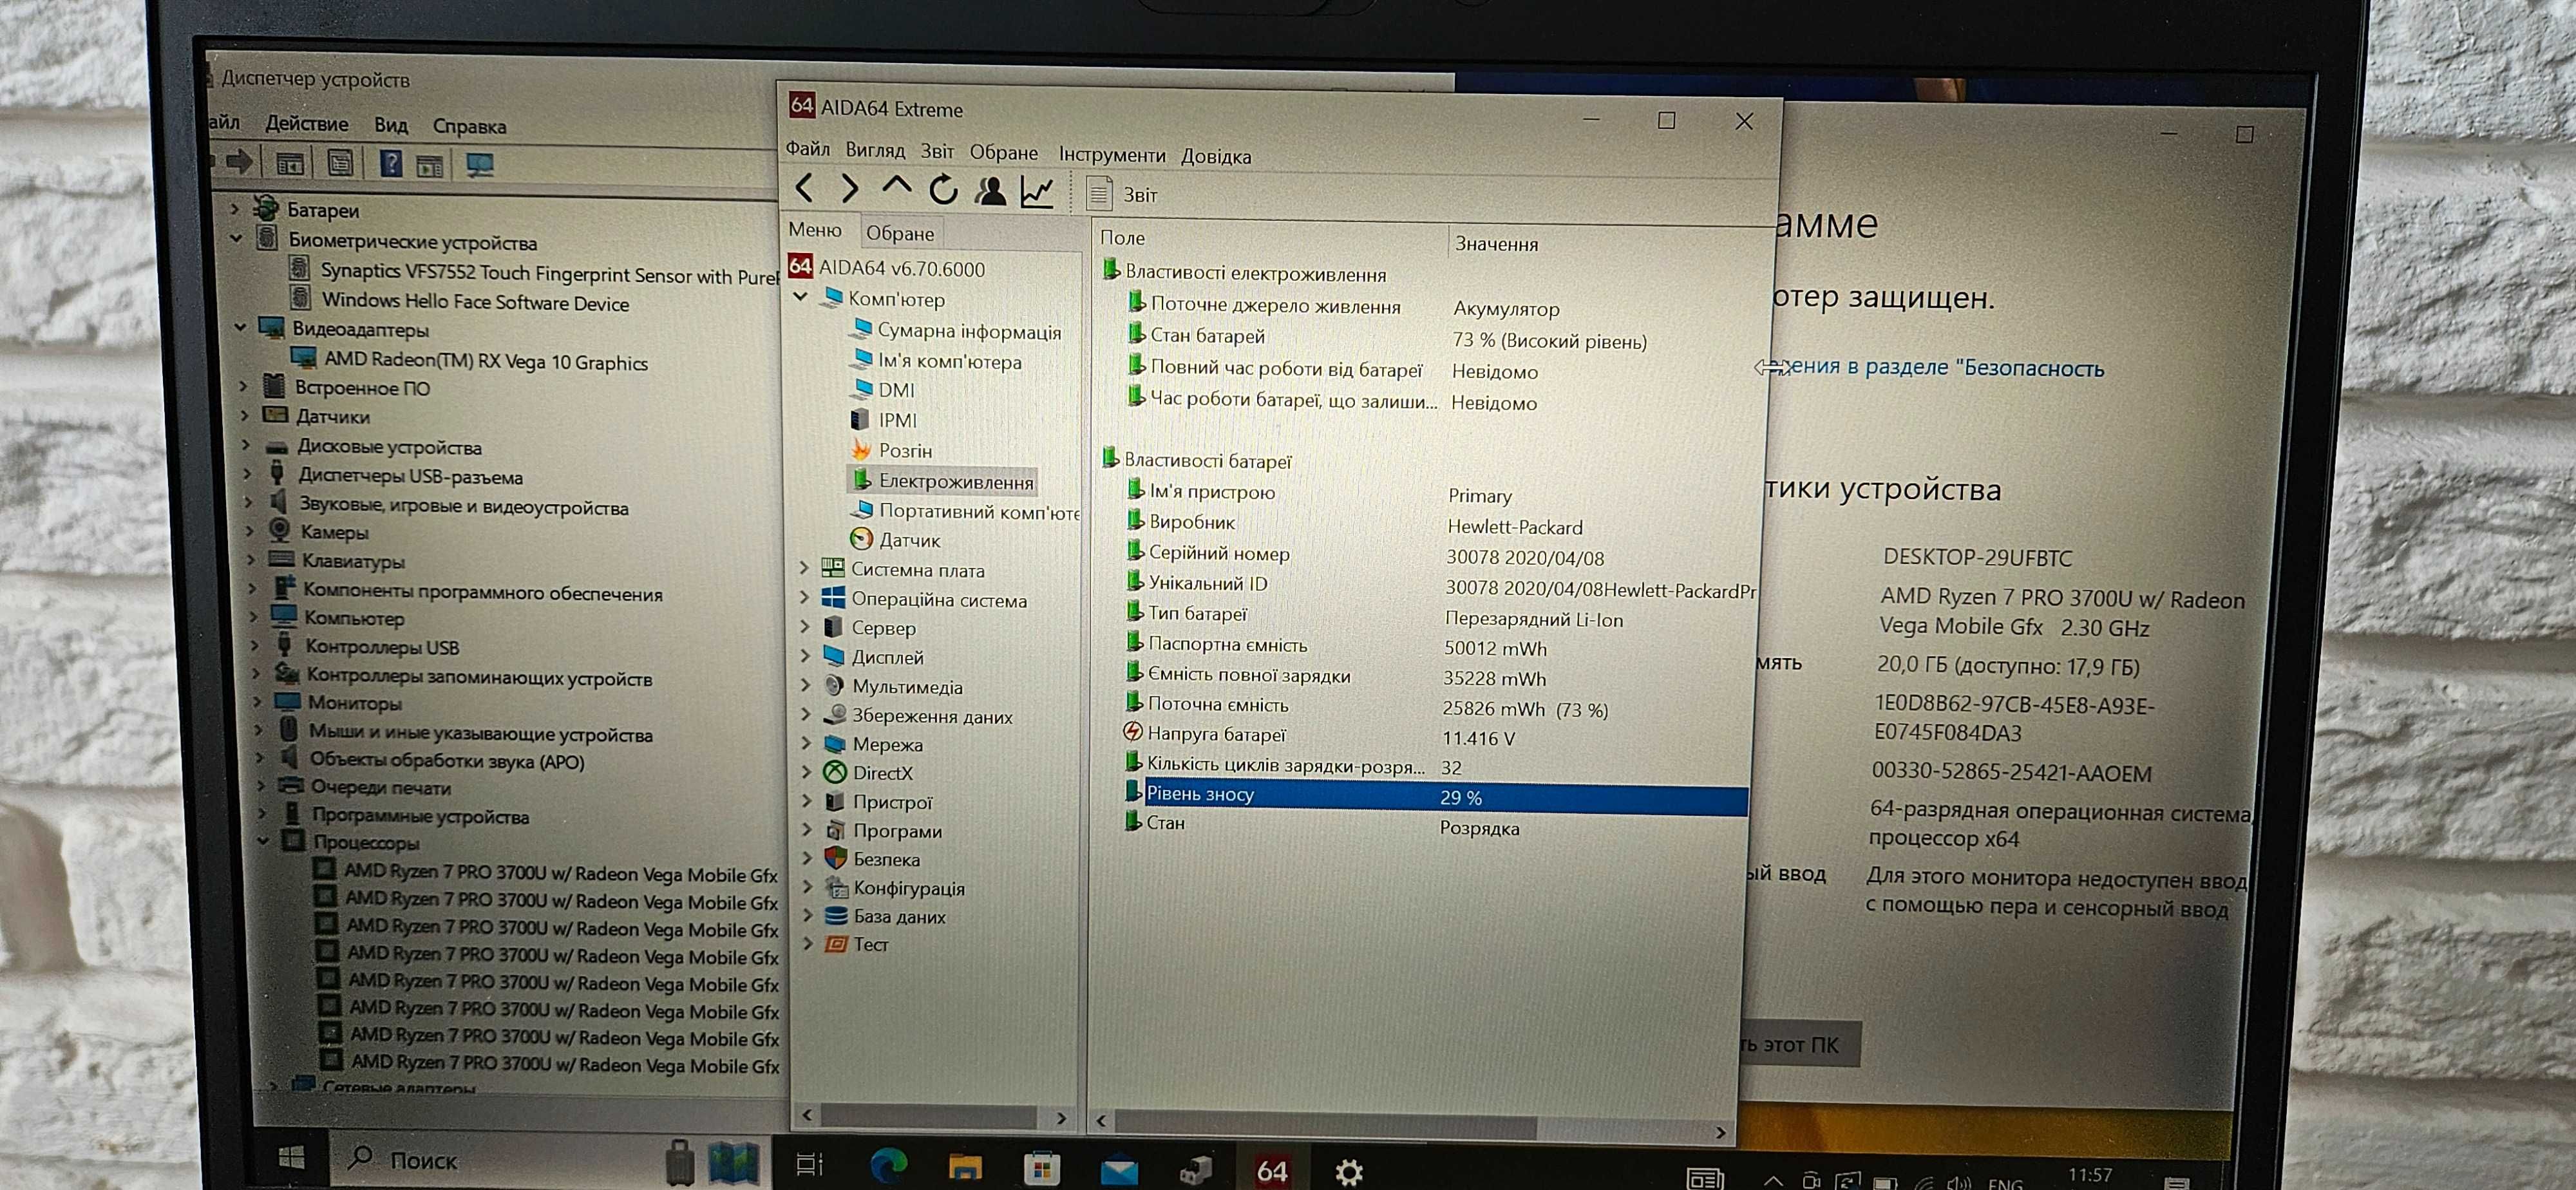
Task: Select the Рівень зносу row
Action: coord(1435,797)
